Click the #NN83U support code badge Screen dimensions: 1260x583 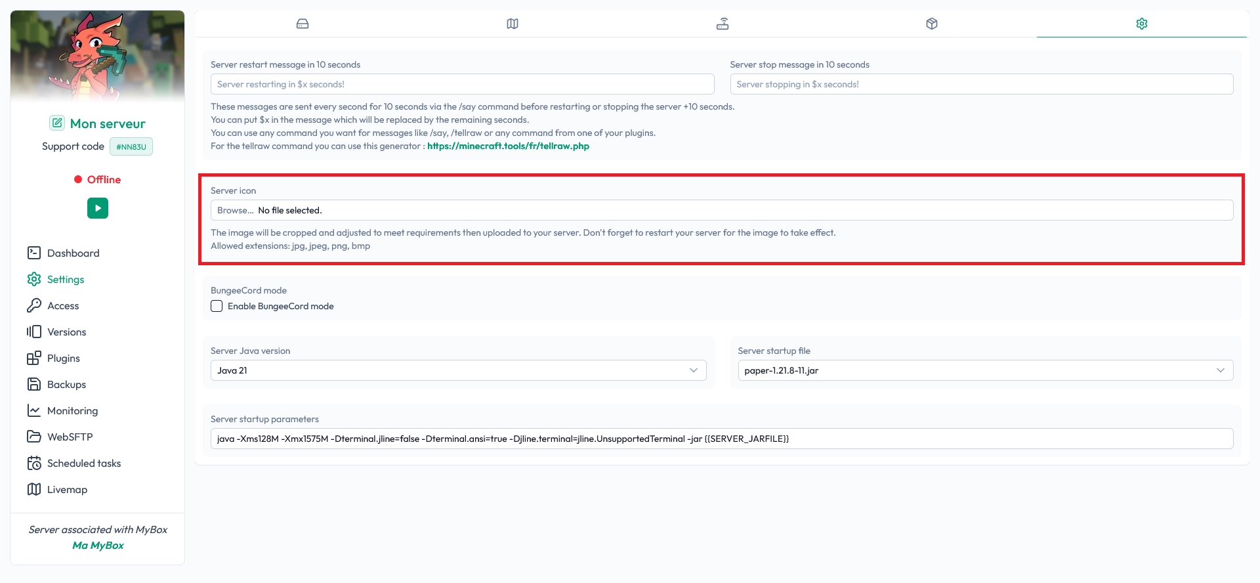coord(131,146)
